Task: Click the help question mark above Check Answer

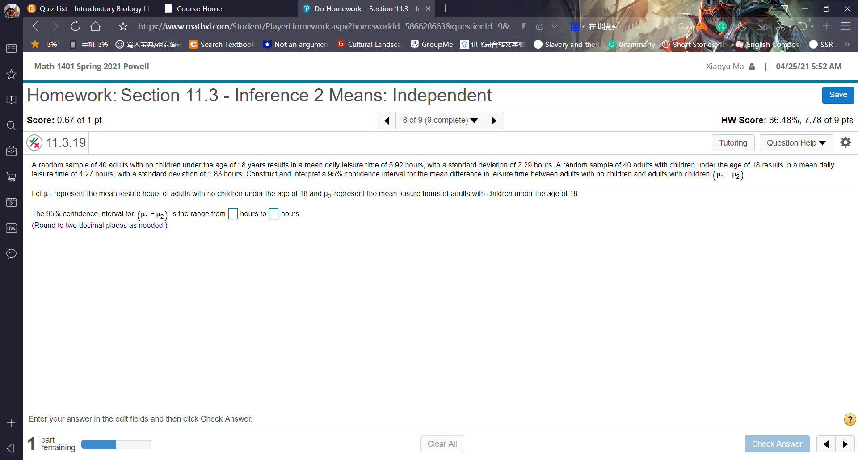Action: (849, 419)
